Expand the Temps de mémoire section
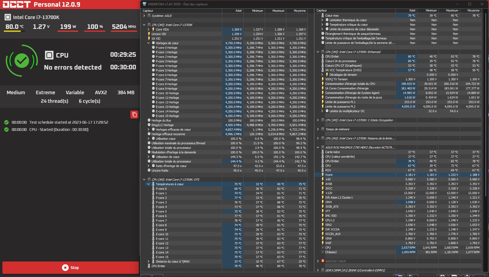This screenshot has height=277, width=489. click(x=318, y=129)
